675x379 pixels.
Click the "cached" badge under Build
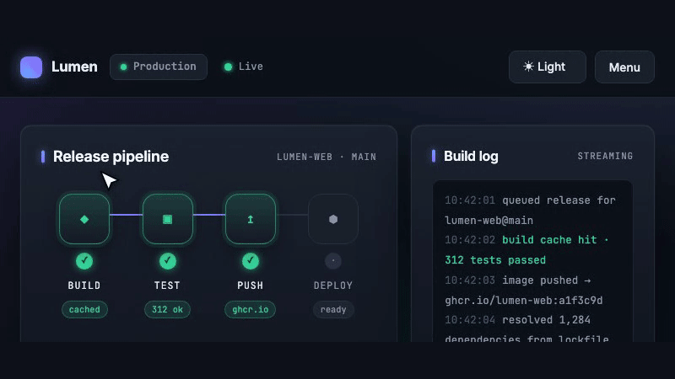pos(84,309)
